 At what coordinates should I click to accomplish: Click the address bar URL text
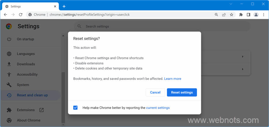coord(90,15)
